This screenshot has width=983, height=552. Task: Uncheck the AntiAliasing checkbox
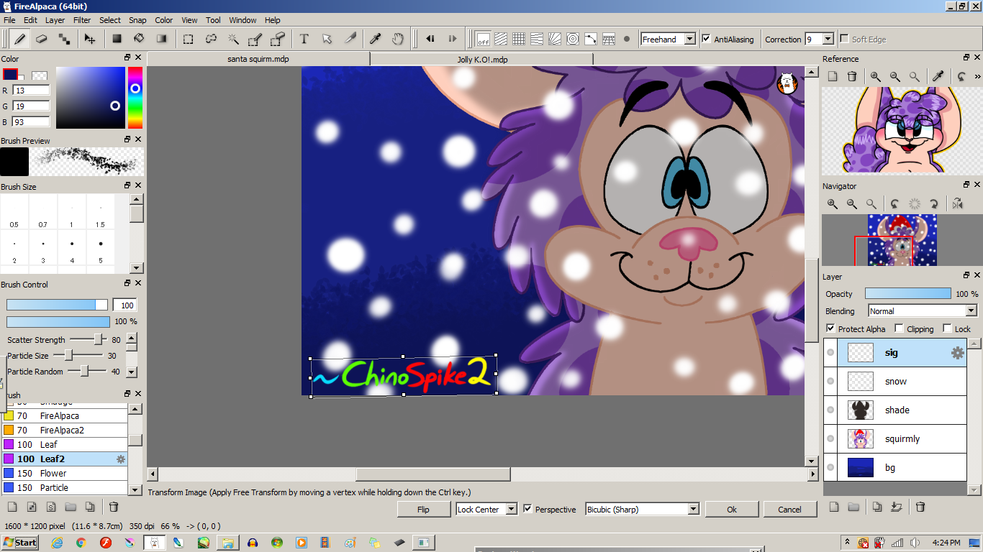(x=706, y=39)
